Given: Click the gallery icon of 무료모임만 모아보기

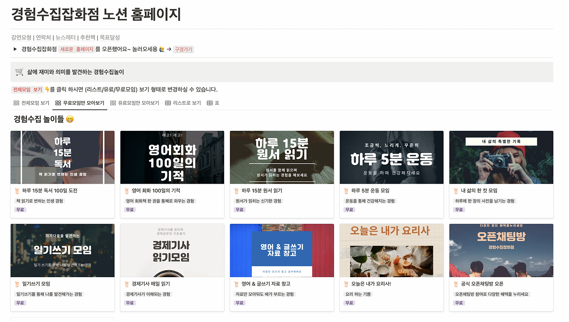Looking at the screenshot, I should pyautogui.click(x=58, y=103).
